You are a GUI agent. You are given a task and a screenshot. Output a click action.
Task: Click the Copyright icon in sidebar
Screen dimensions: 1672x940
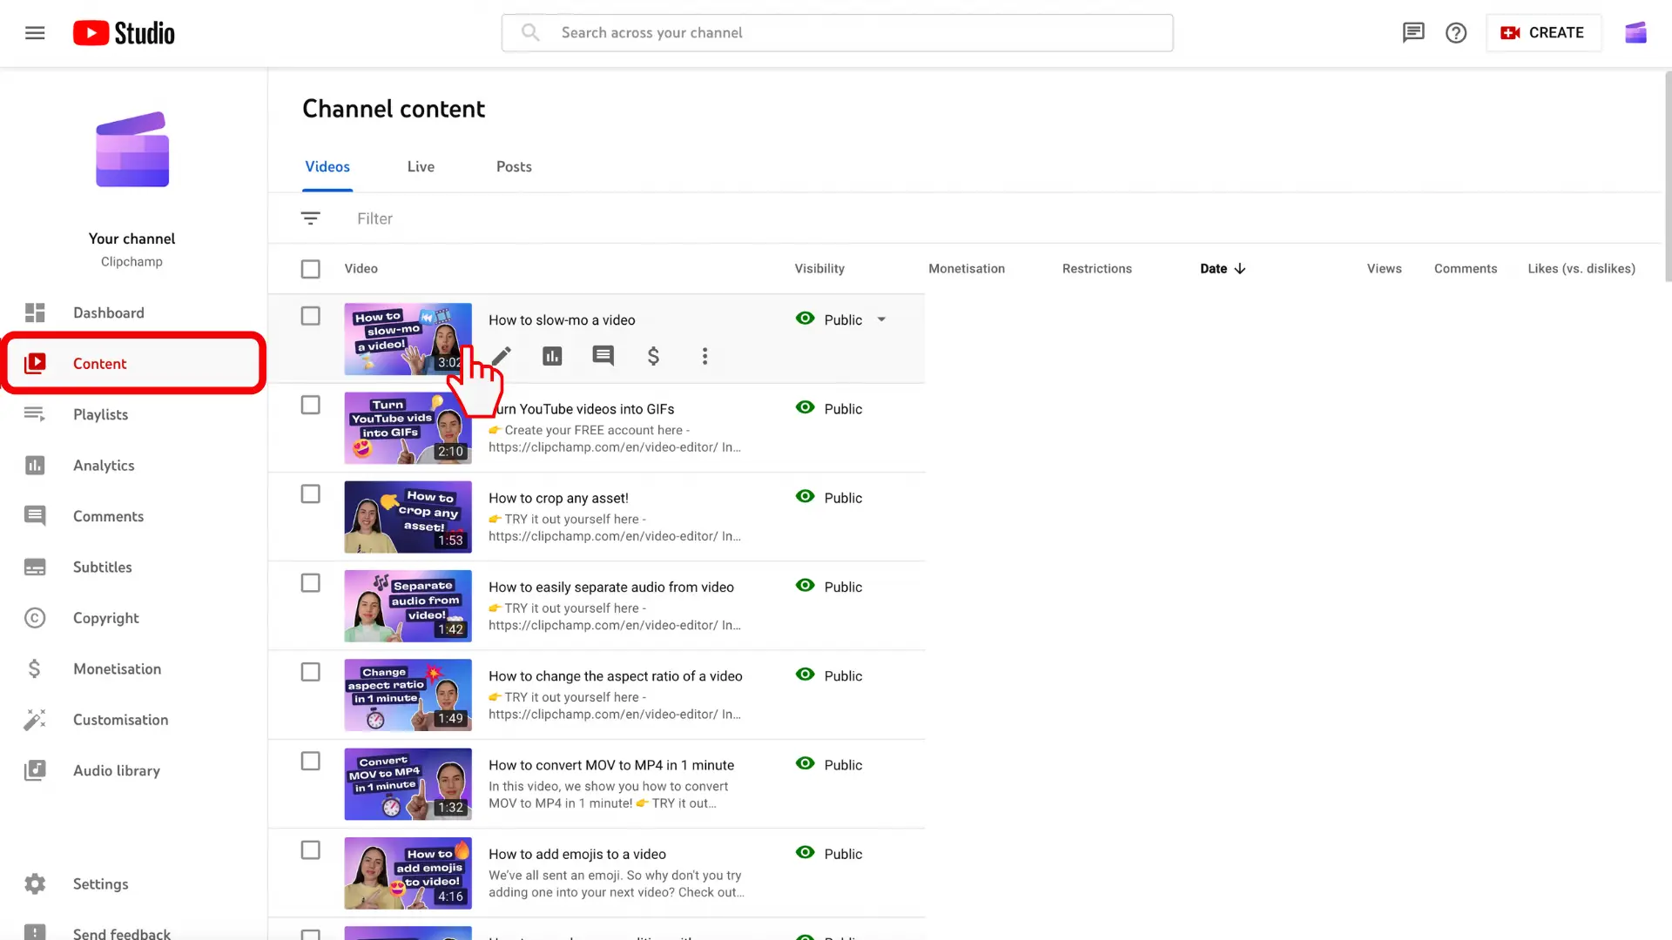coord(33,617)
